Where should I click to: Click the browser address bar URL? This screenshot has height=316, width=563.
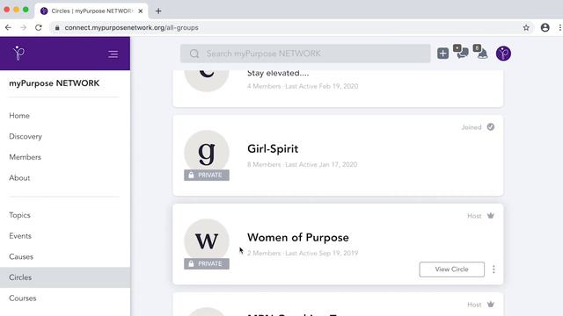coord(131,27)
